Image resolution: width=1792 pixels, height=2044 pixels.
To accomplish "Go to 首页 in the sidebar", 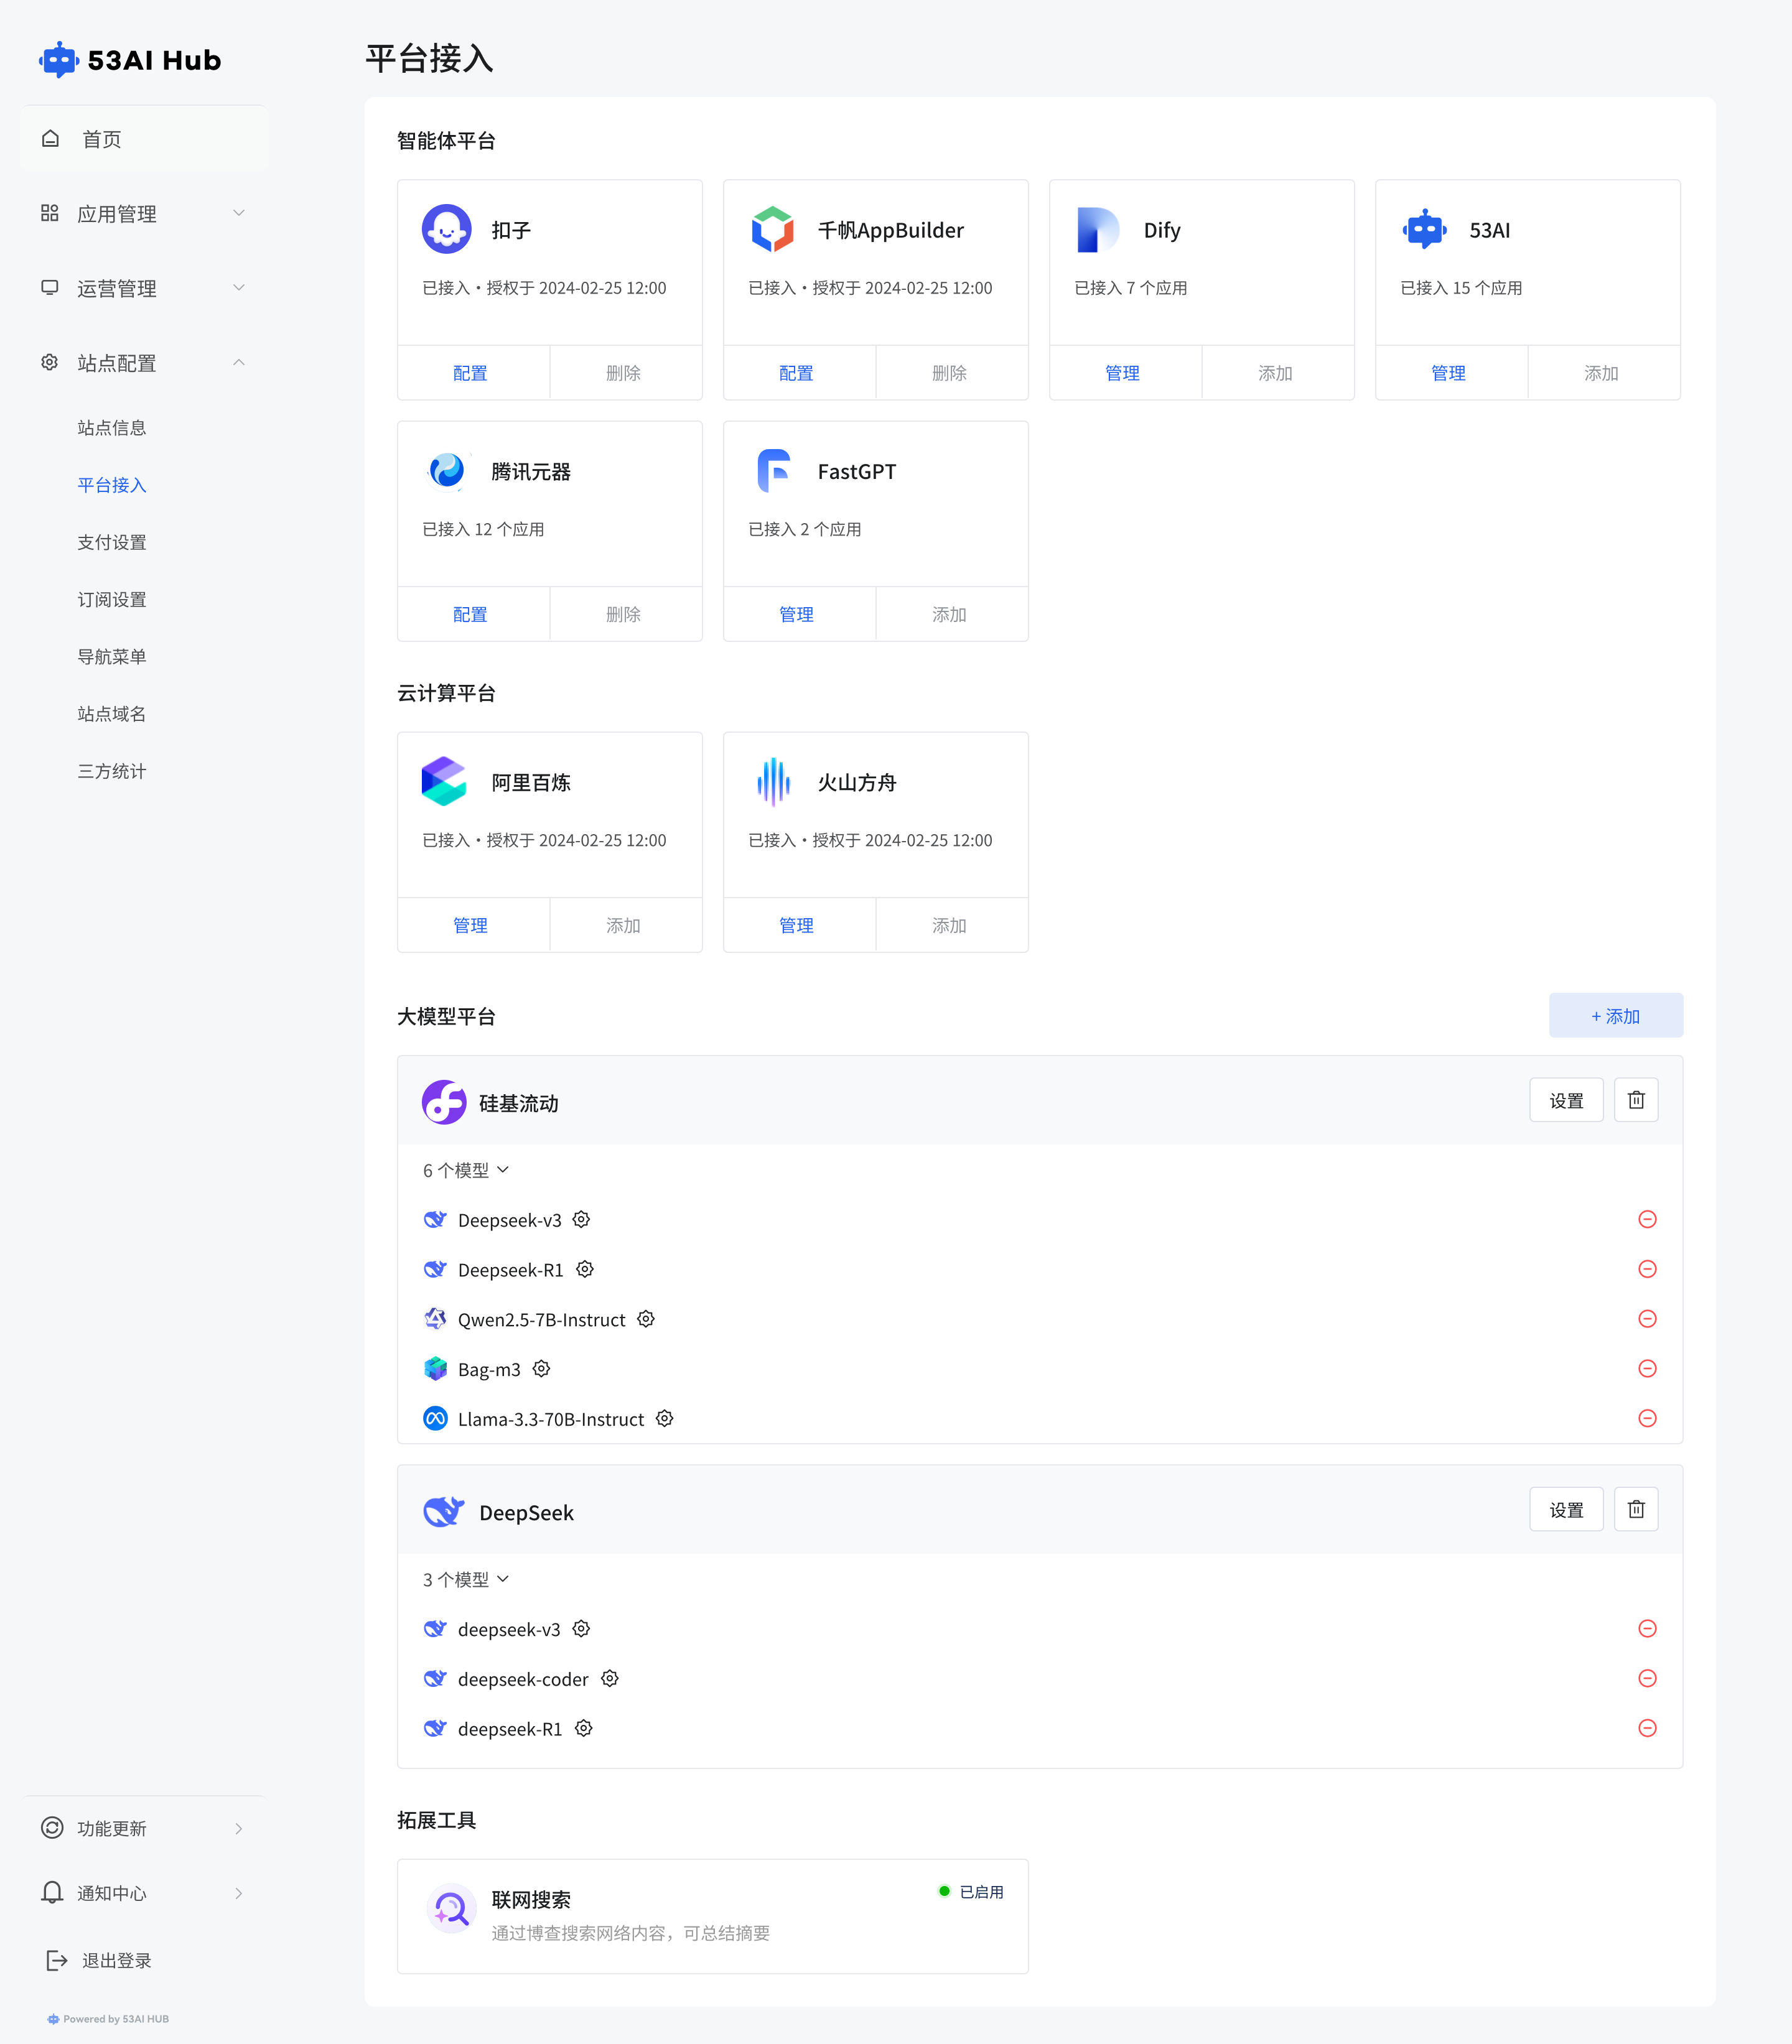I will (x=144, y=139).
